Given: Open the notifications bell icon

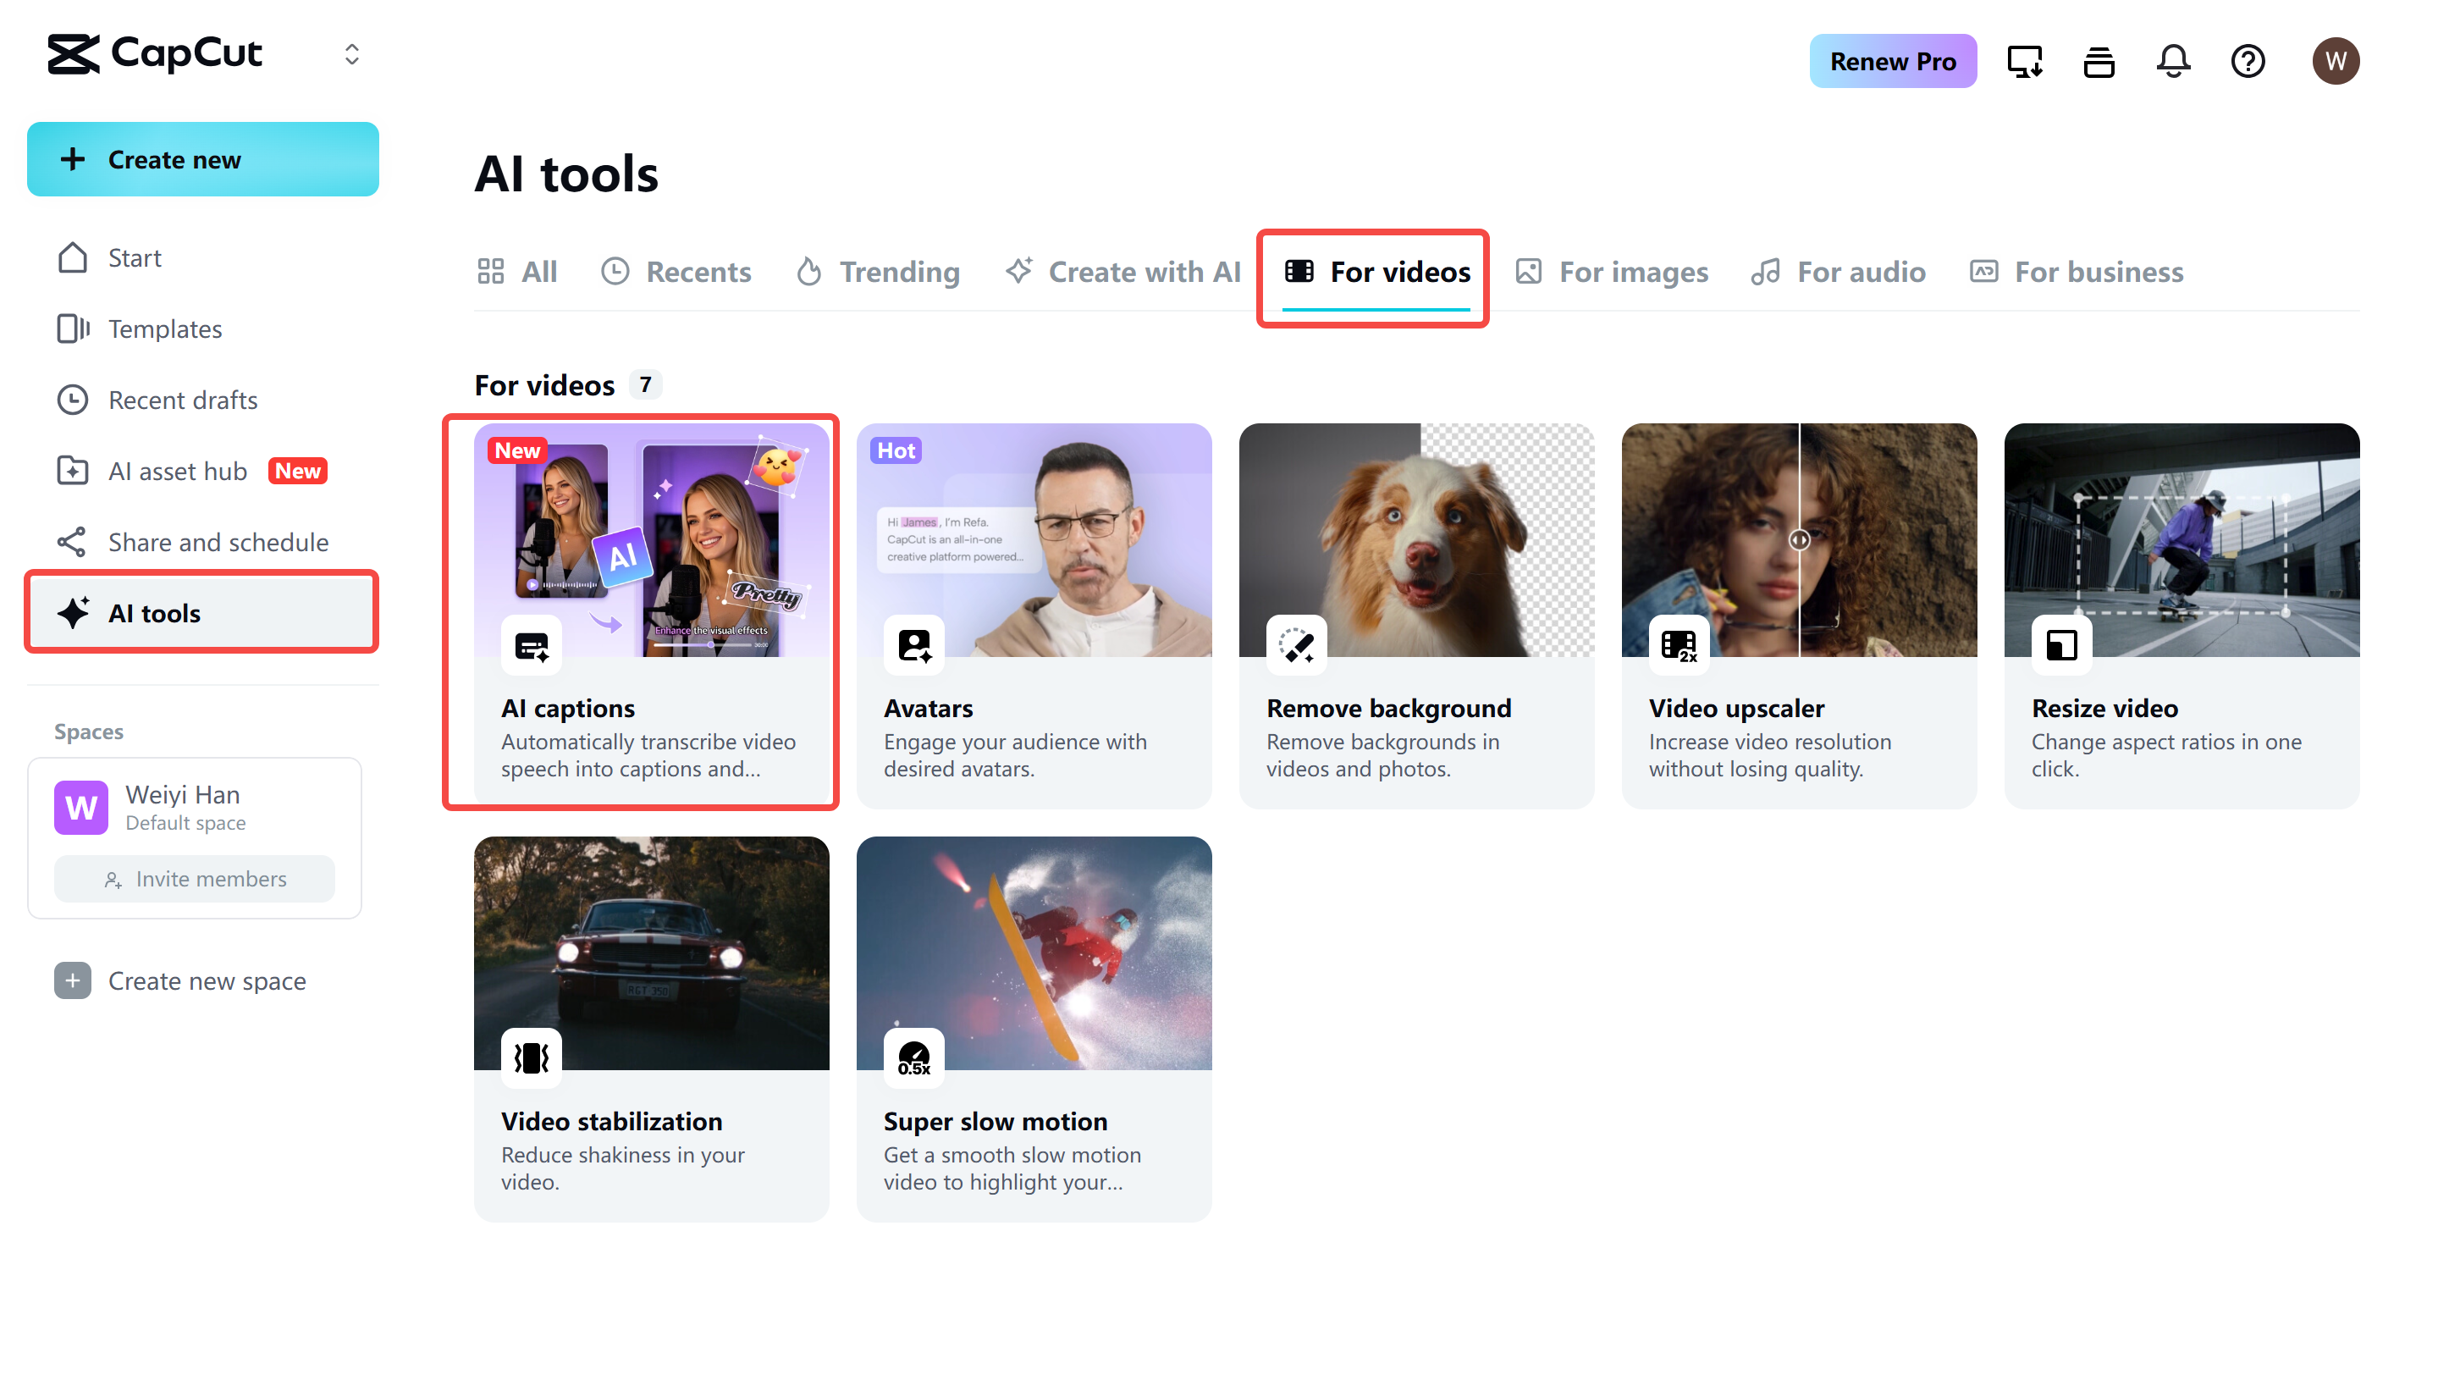Looking at the screenshot, I should tap(2173, 60).
